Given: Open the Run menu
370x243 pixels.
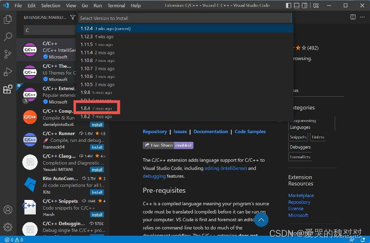Looking at the screenshot, I should [x=98, y=5].
